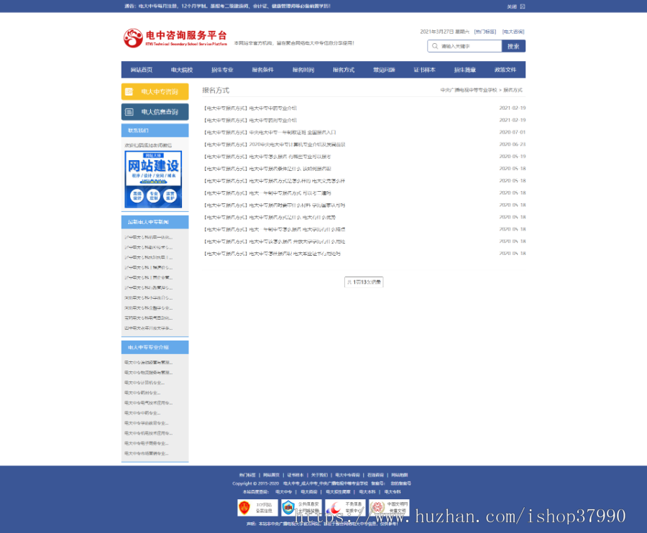Click the 中国文明网 badge in the footer
Image resolution: width=647 pixels, height=533 pixels.
coord(388,507)
